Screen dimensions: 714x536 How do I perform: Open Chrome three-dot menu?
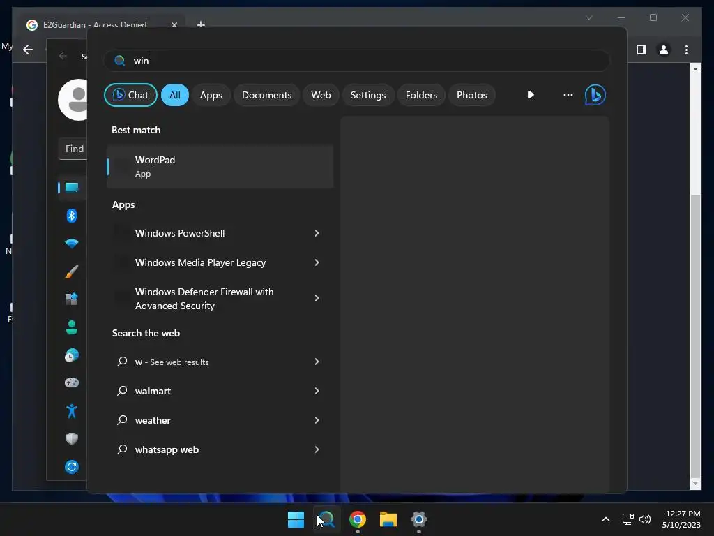686,50
